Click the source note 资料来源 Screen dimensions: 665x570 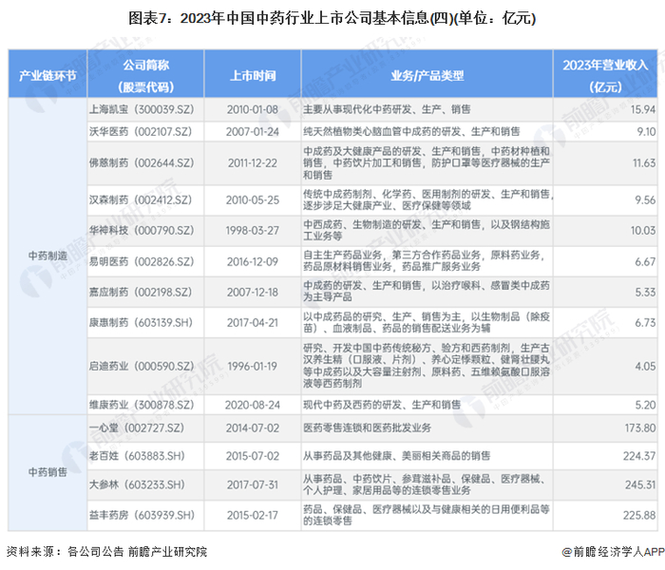coord(106,551)
